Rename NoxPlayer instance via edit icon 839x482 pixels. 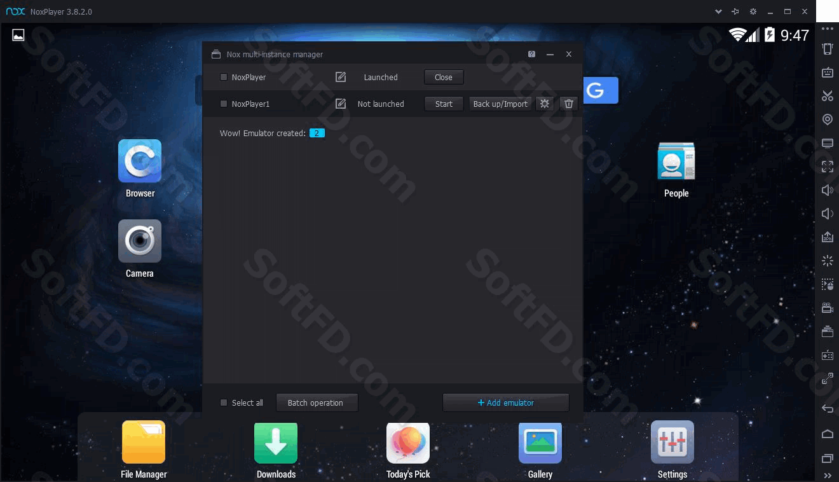(341, 77)
